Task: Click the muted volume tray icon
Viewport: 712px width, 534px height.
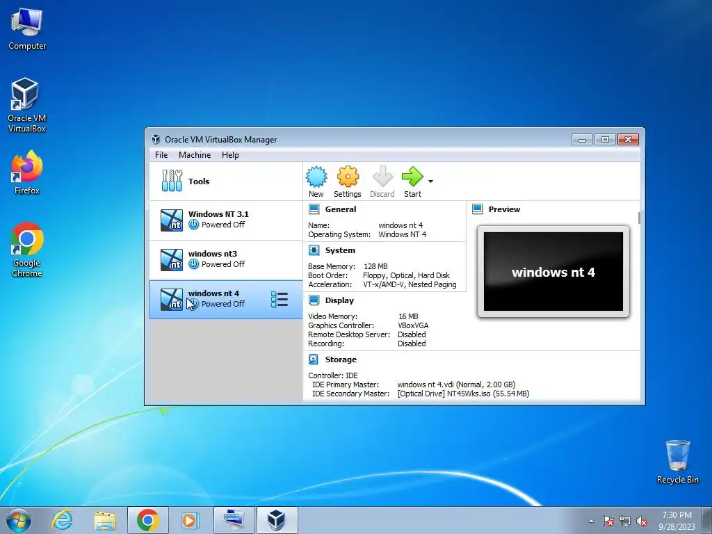Action: (641, 521)
